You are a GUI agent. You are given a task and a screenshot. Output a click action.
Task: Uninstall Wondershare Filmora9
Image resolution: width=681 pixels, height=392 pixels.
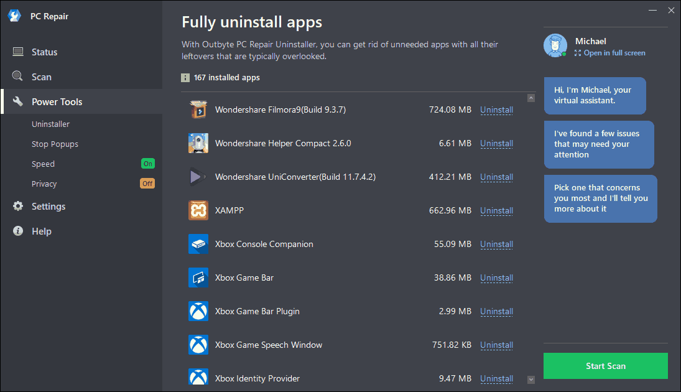coord(496,110)
